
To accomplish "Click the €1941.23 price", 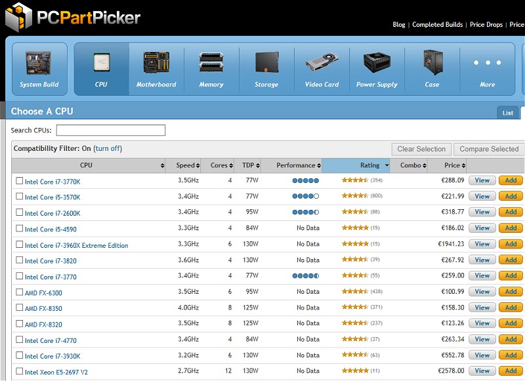I will [451, 244].
